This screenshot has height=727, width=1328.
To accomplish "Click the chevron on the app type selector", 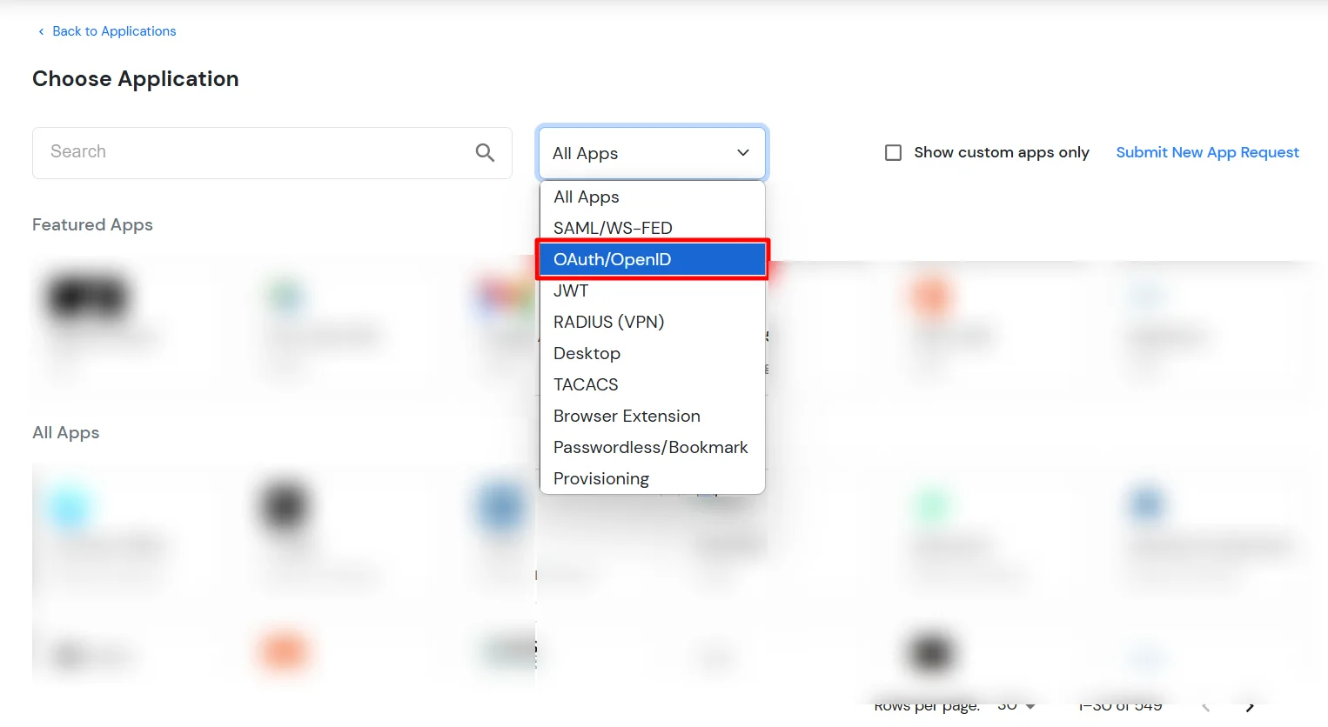I will click(743, 153).
